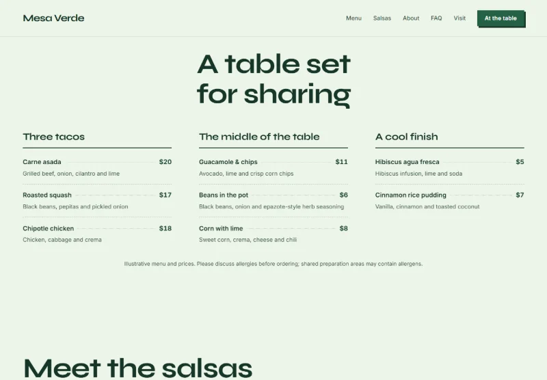
Task: Click the Hibiscus agua fresca item
Action: (x=449, y=167)
